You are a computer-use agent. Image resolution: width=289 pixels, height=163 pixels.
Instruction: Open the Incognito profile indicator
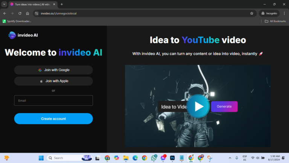point(269,13)
